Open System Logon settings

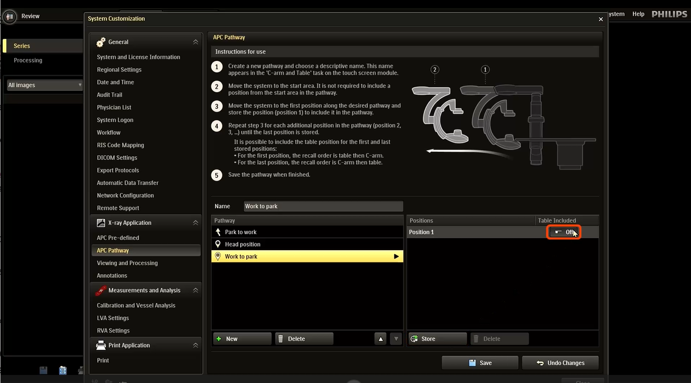pyautogui.click(x=115, y=120)
